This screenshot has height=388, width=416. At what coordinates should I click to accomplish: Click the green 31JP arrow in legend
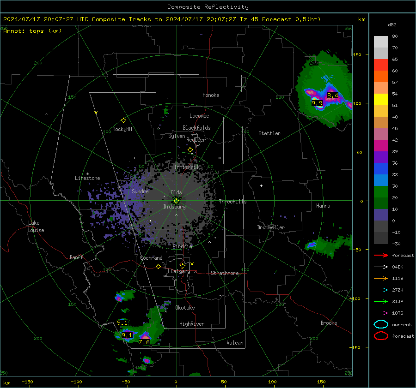pyautogui.click(x=381, y=301)
